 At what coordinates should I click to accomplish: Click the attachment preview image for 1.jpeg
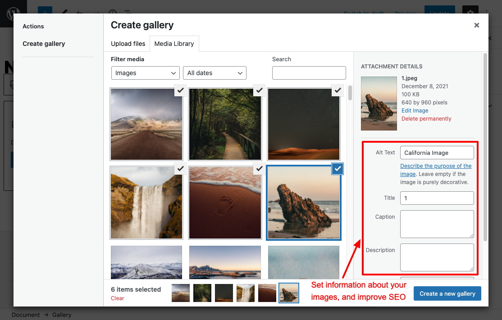pyautogui.click(x=379, y=103)
